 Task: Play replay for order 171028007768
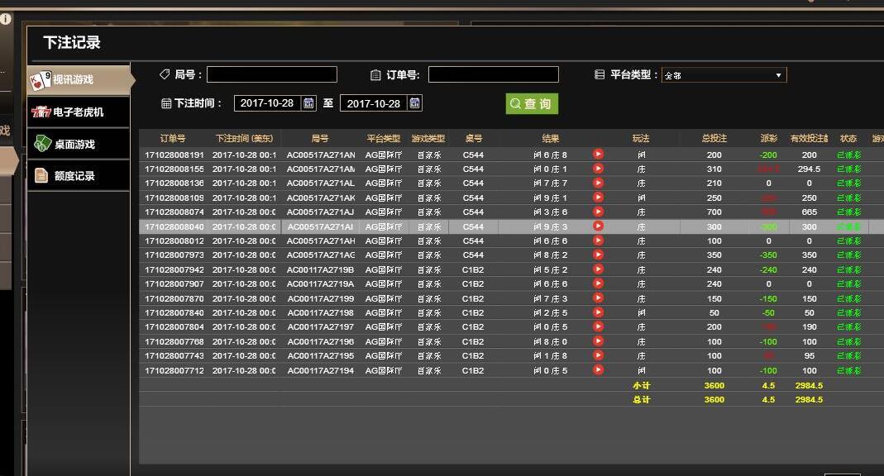point(598,340)
